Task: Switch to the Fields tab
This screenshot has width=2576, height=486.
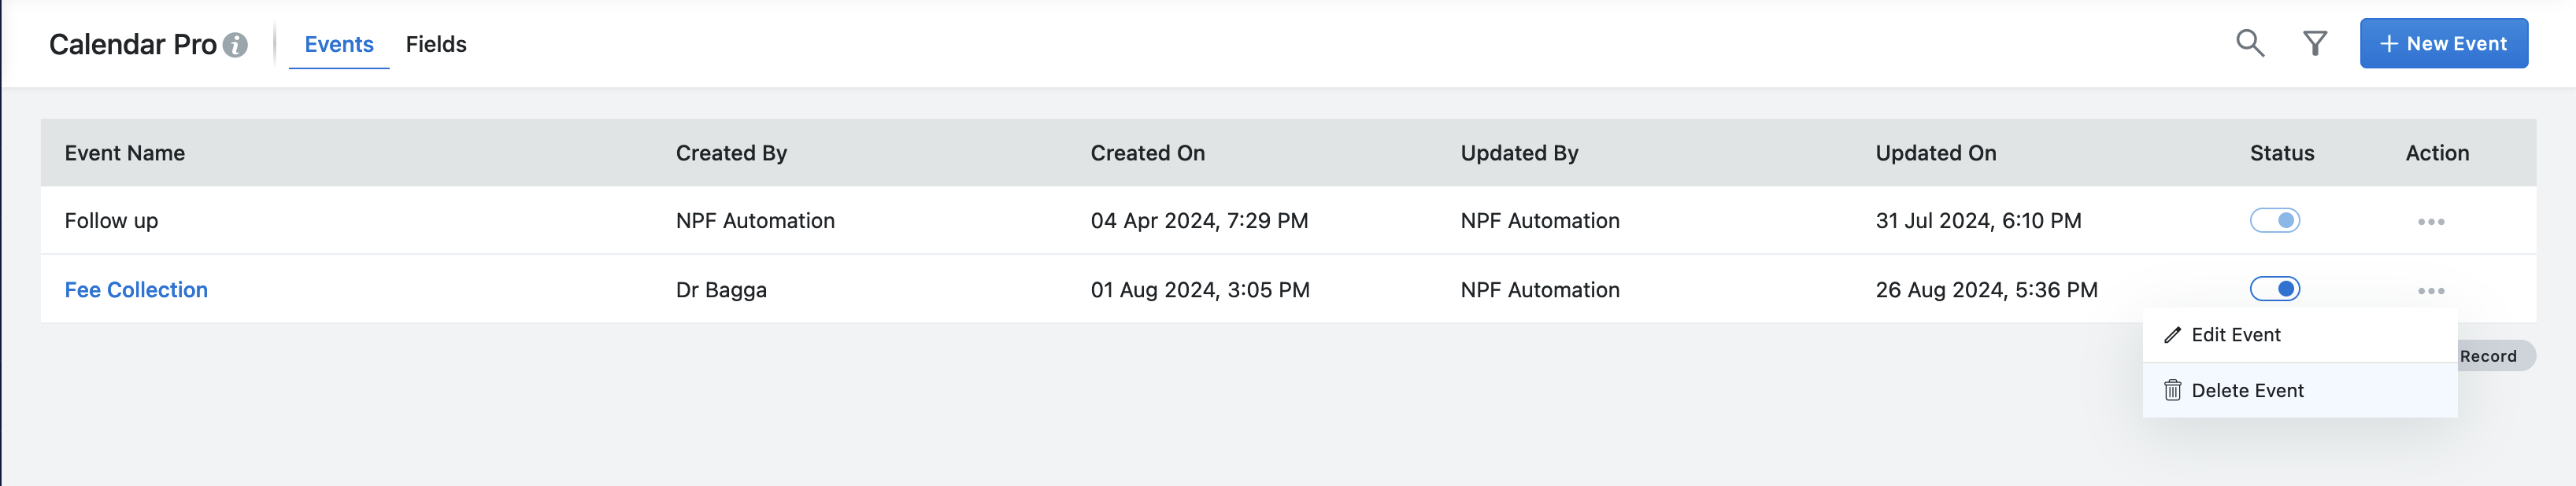Action: click(436, 44)
